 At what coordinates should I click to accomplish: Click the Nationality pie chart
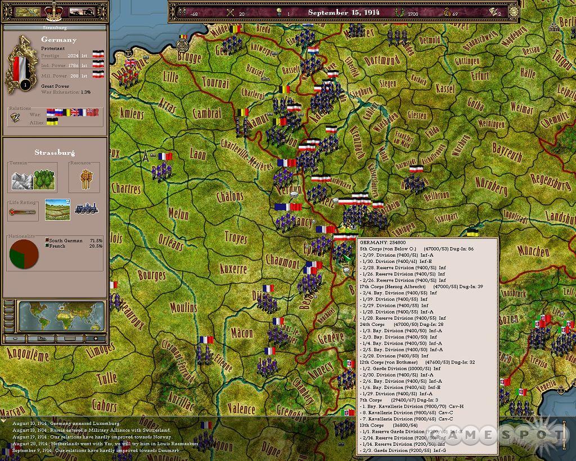point(24,254)
